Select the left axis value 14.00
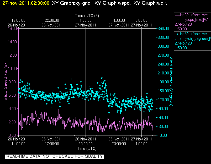 pyautogui.click(x=12, y=42)
